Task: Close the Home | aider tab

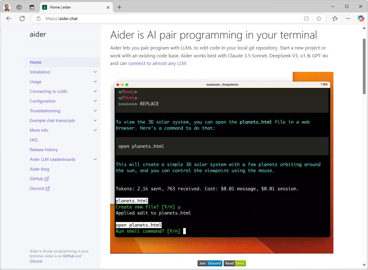Action: click(x=108, y=7)
